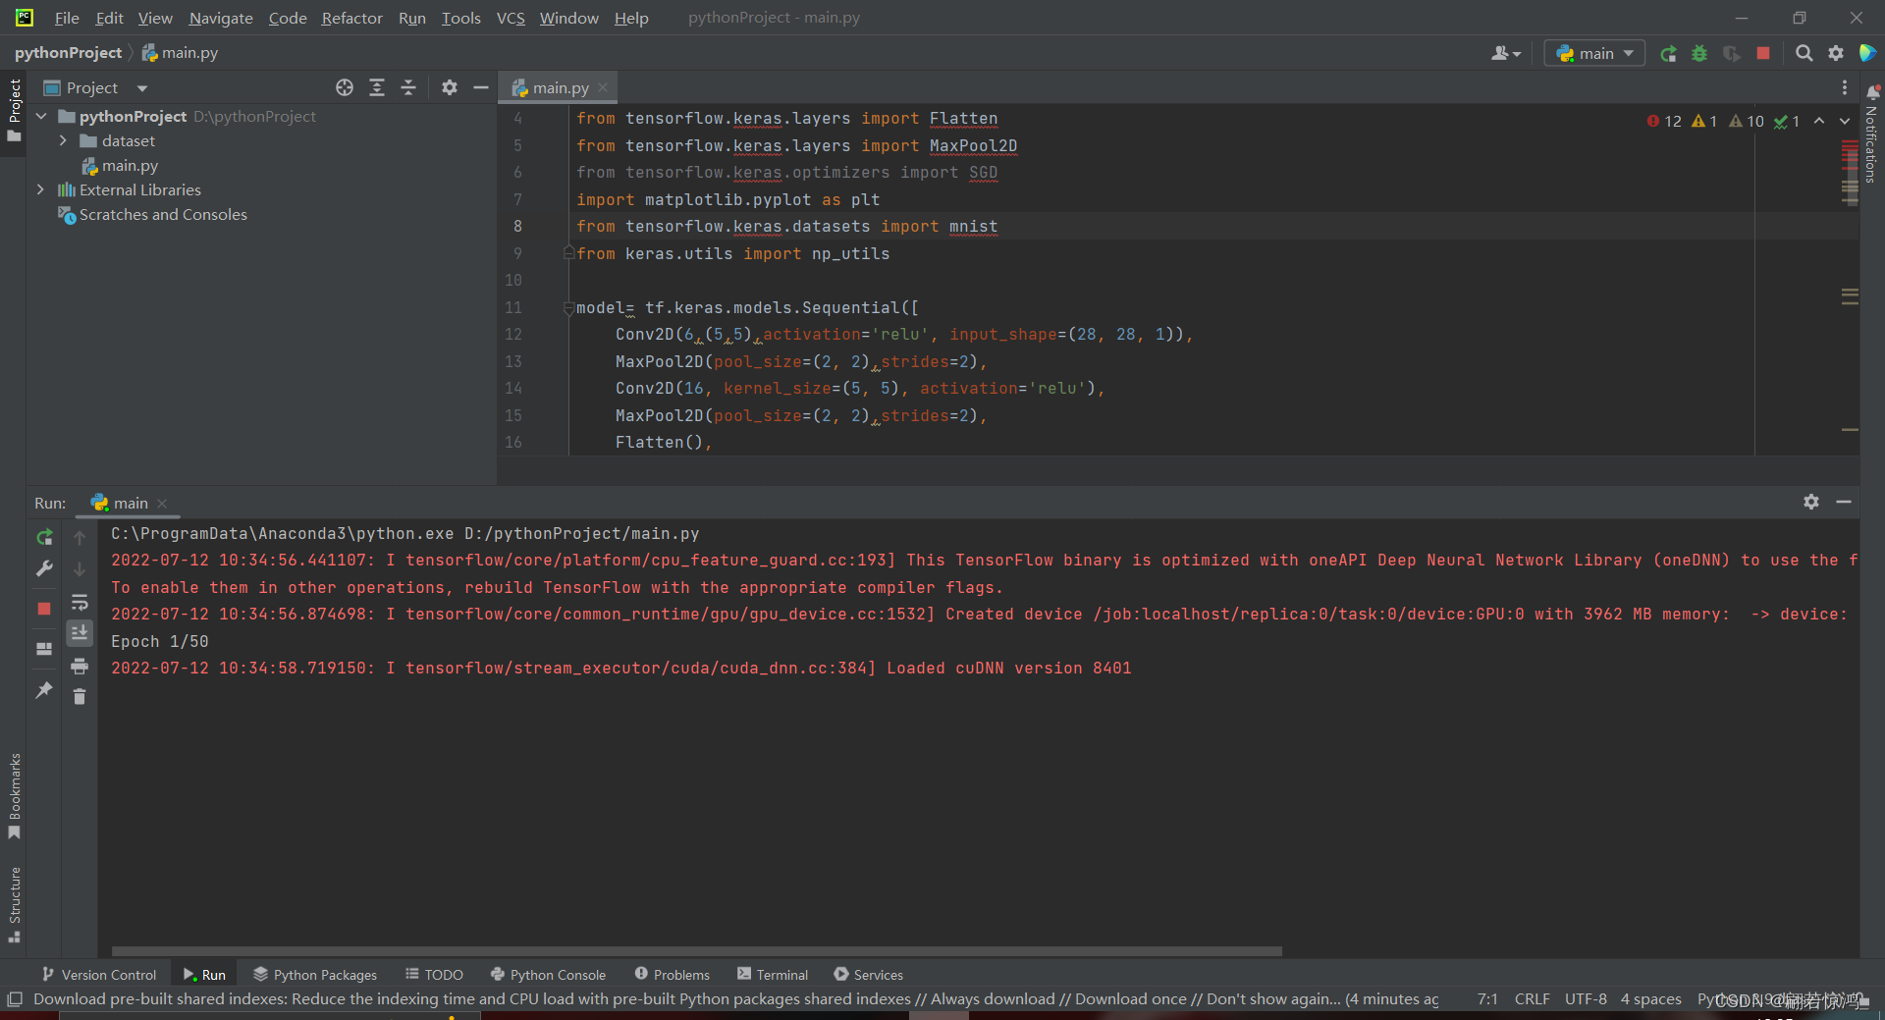
Task: Expand External Libraries node
Action: click(x=41, y=189)
